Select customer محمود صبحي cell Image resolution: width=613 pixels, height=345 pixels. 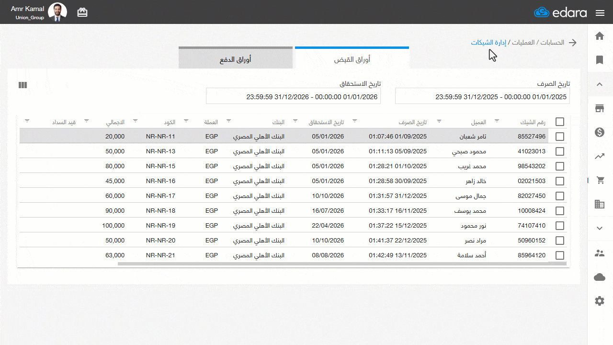469,151
